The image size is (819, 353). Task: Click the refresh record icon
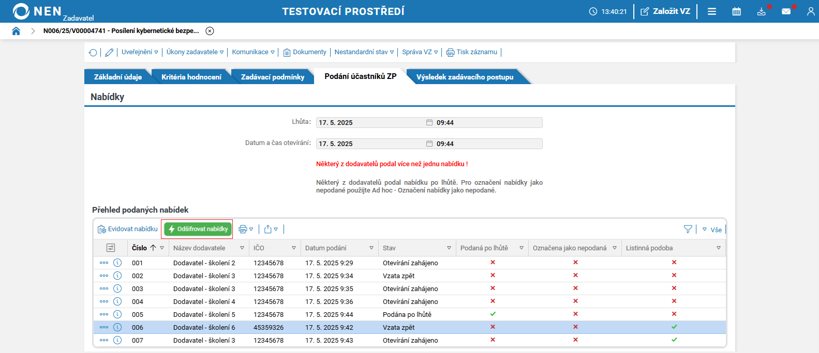[x=93, y=52]
